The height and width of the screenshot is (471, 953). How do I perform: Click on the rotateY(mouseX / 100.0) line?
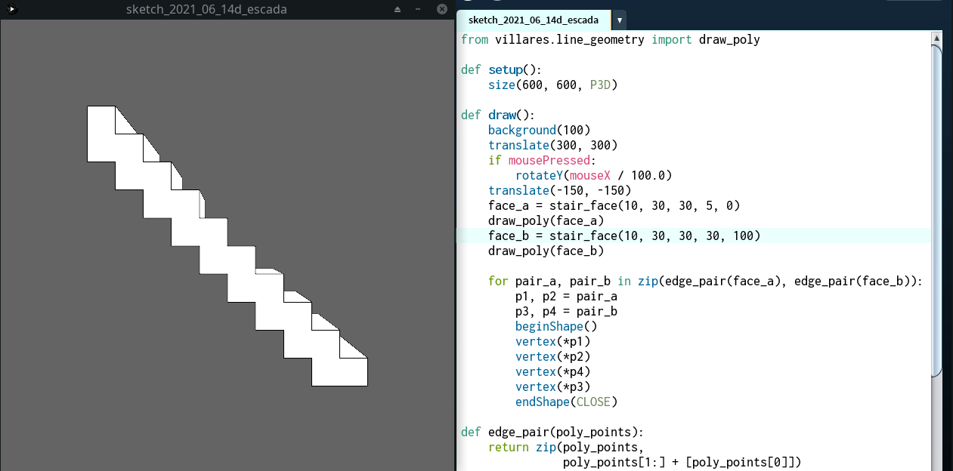593,176
